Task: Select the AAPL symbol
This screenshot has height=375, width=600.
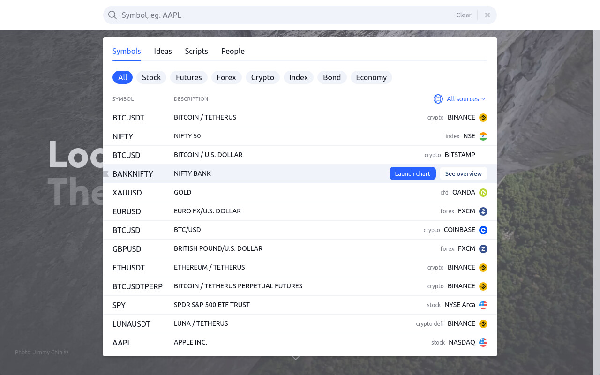Action: pyautogui.click(x=122, y=343)
